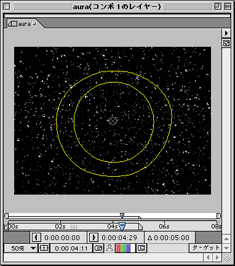This screenshot has width=235, height=266.
Task: Open the ターゲット target menu
Action: [205, 248]
